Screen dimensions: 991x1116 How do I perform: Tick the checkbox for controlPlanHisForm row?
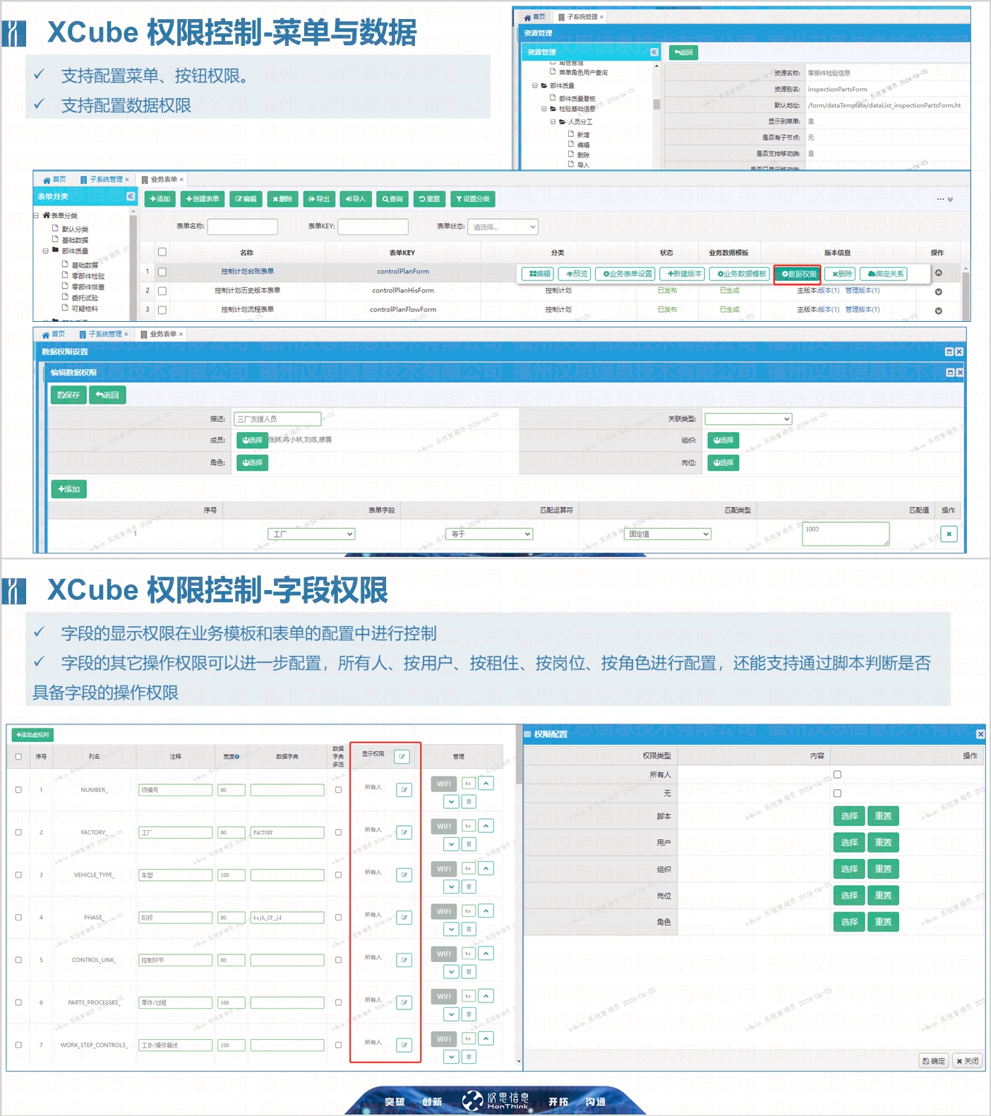point(162,291)
